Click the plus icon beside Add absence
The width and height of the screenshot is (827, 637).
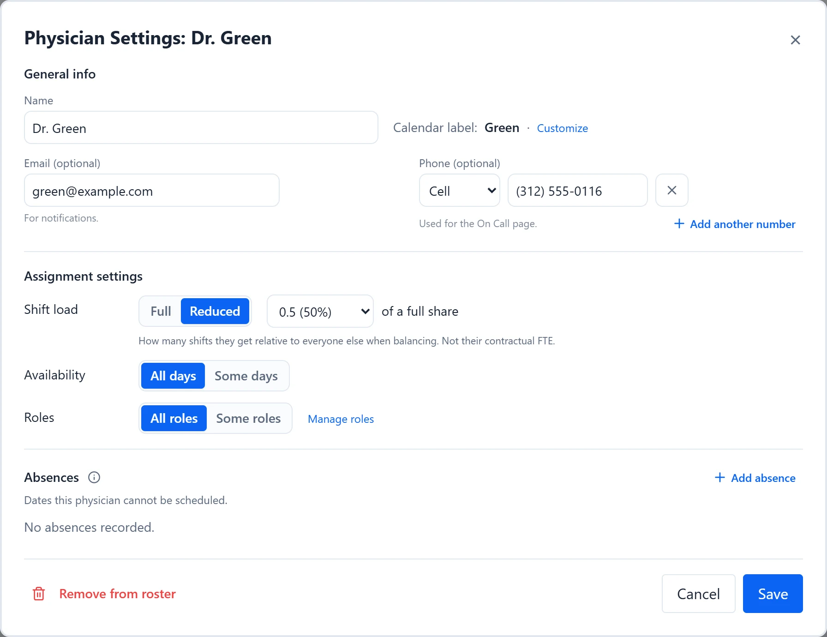(x=719, y=477)
